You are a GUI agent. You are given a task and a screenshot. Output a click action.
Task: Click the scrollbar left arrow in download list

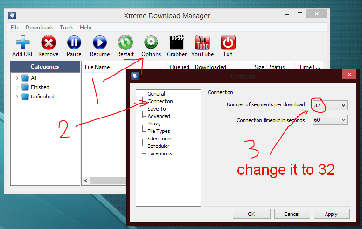coord(86,181)
